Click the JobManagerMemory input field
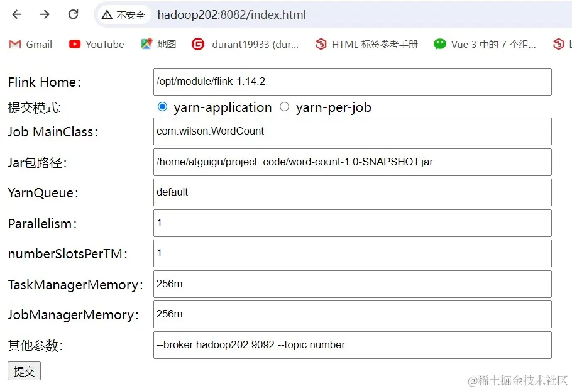 point(353,314)
